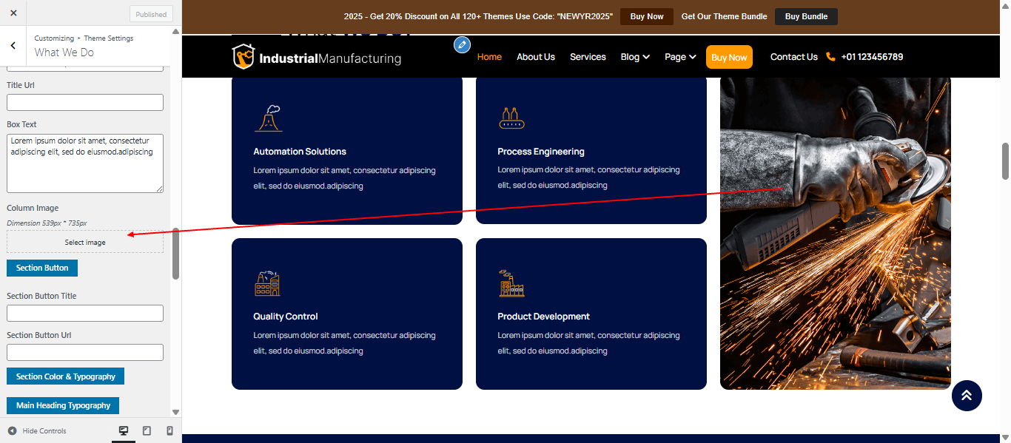Image resolution: width=1011 pixels, height=443 pixels.
Task: Switch to mobile preview mode
Action: 169,430
